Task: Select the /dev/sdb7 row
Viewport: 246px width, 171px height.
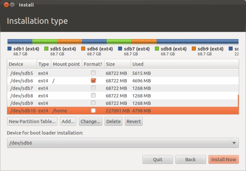Action: pos(123,88)
